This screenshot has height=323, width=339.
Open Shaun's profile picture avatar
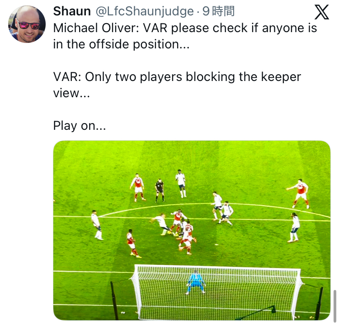[27, 24]
